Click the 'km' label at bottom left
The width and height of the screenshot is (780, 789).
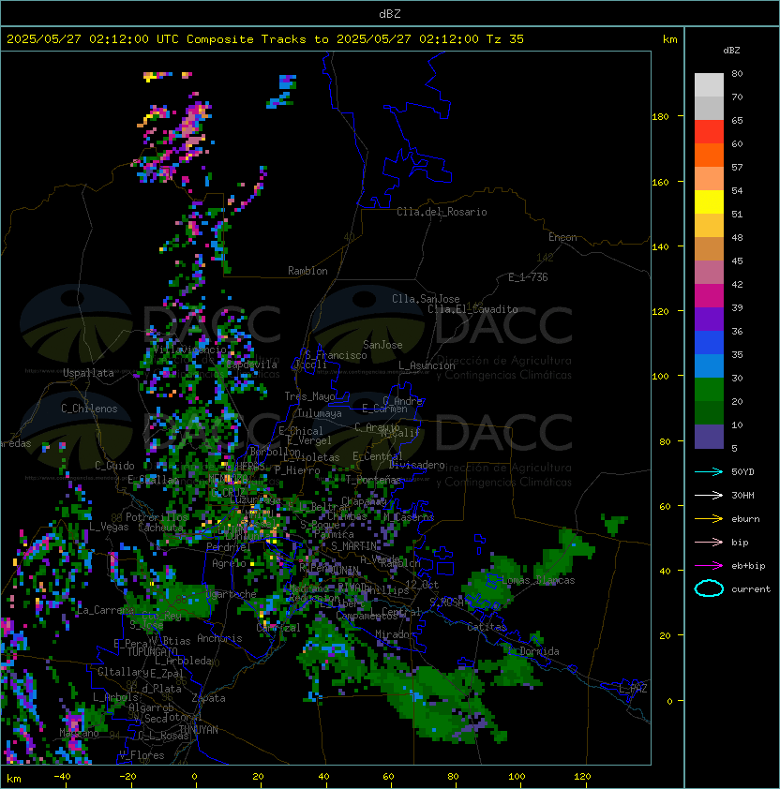(x=14, y=779)
